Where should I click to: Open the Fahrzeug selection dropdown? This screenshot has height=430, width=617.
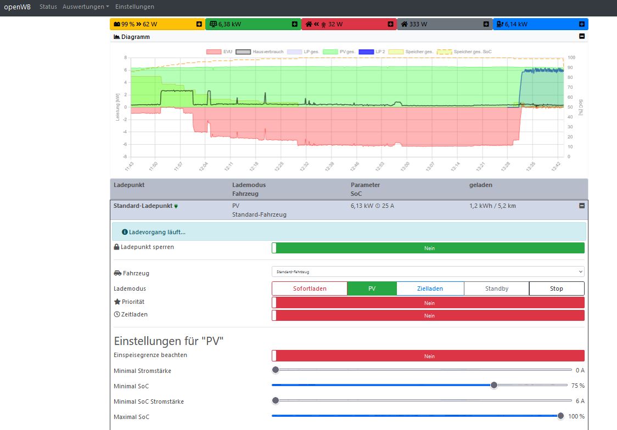428,271
